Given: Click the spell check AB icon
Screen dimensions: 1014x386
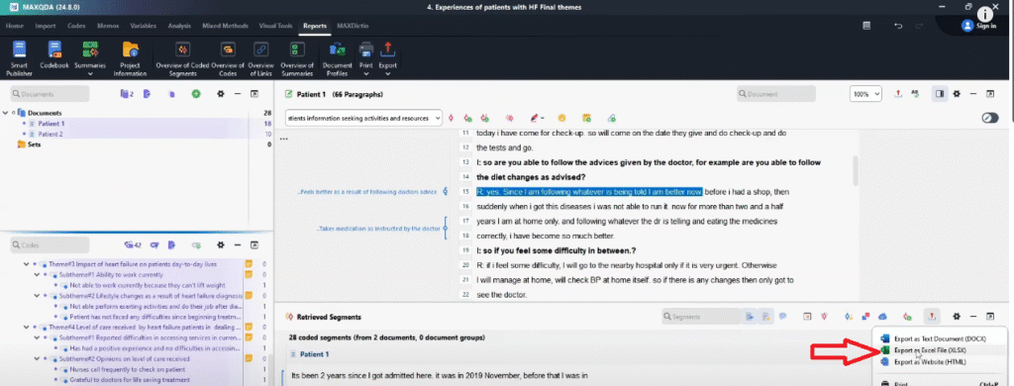Looking at the screenshot, I should 915,94.
